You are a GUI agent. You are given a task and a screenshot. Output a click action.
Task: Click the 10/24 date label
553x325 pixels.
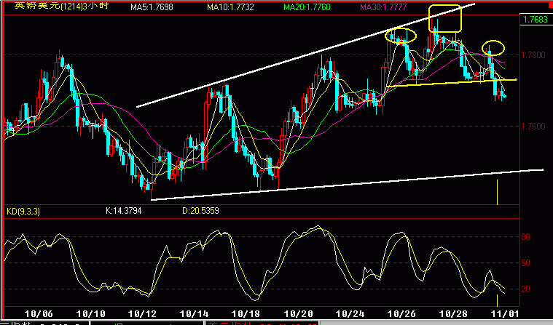point(350,313)
